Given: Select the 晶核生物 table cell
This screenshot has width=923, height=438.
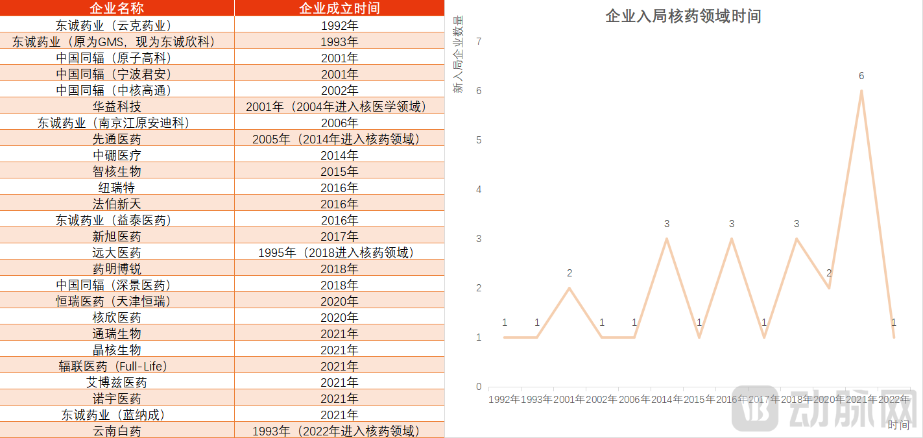Looking at the screenshot, I should pyautogui.click(x=117, y=349).
